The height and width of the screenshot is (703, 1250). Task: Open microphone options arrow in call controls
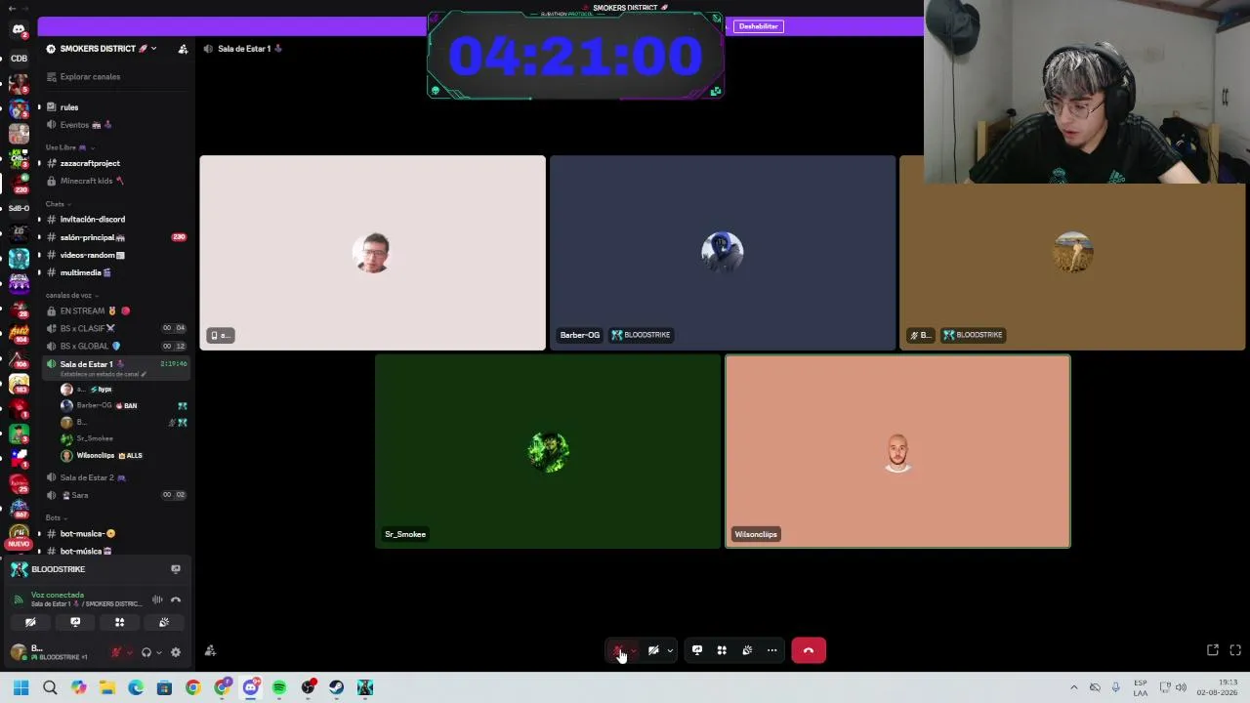(x=634, y=650)
